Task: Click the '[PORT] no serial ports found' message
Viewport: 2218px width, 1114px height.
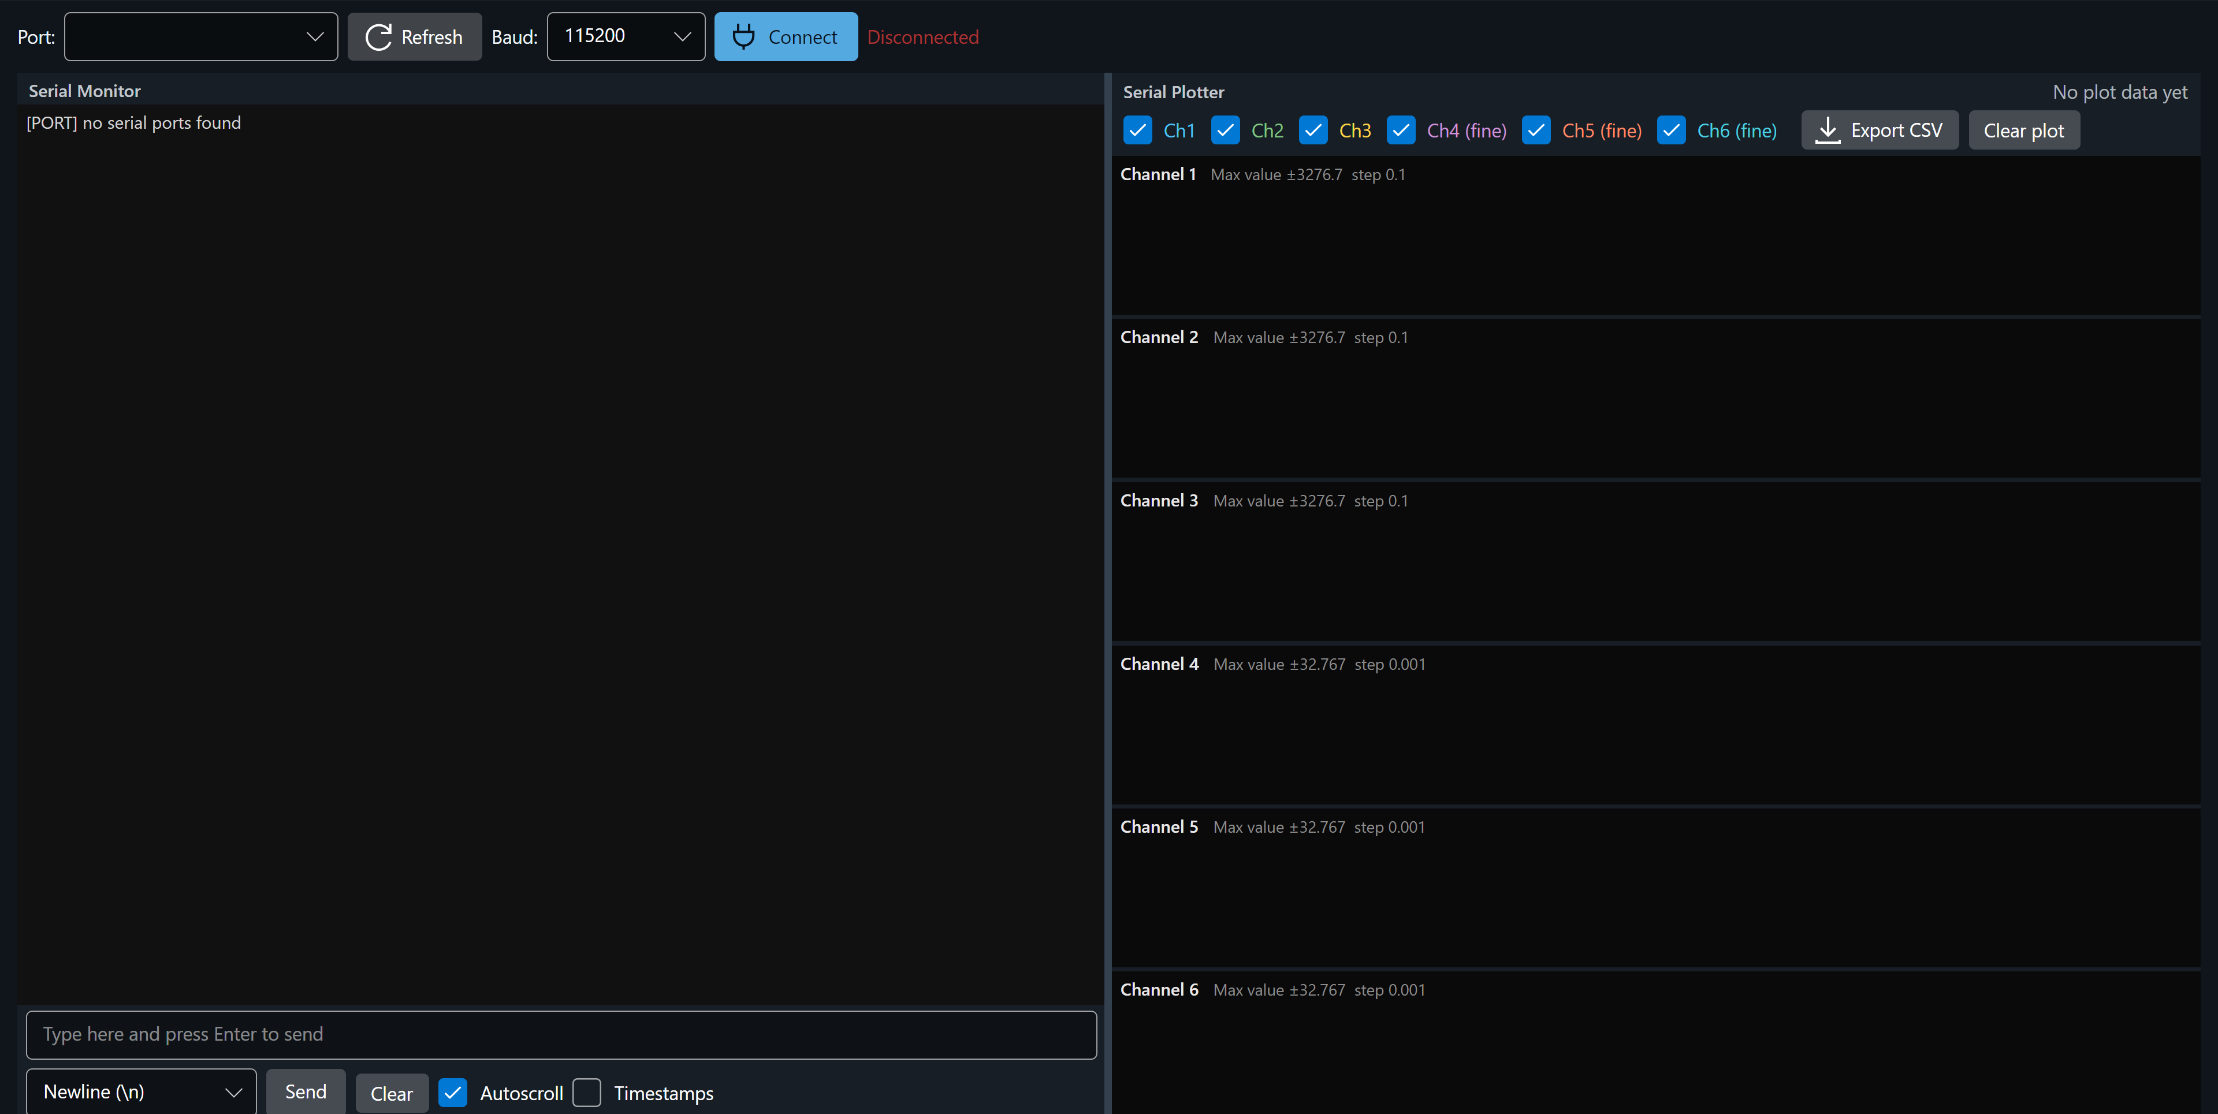Action: (x=133, y=122)
